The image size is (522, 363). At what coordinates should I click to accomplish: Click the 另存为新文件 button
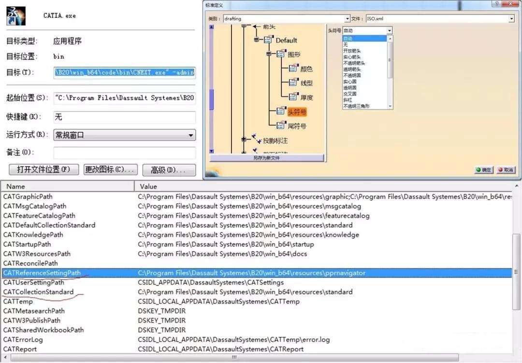[x=266, y=158]
